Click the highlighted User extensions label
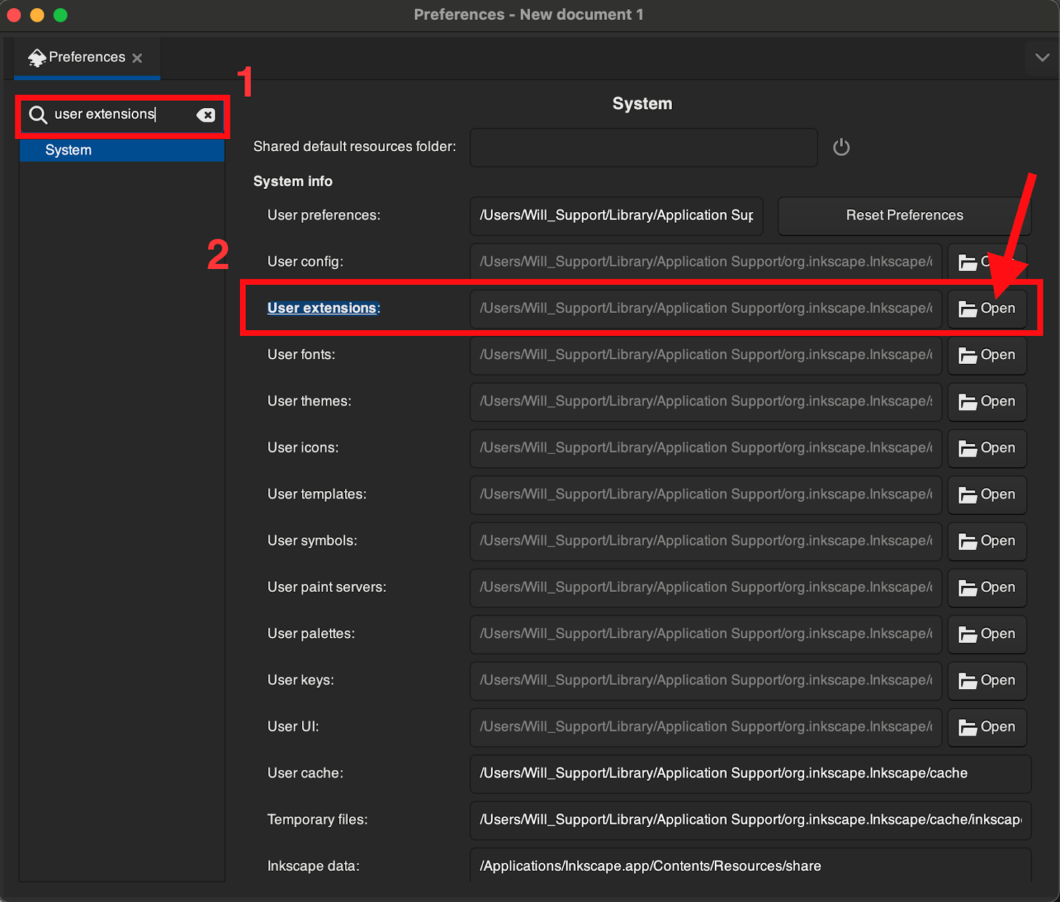 coord(323,308)
